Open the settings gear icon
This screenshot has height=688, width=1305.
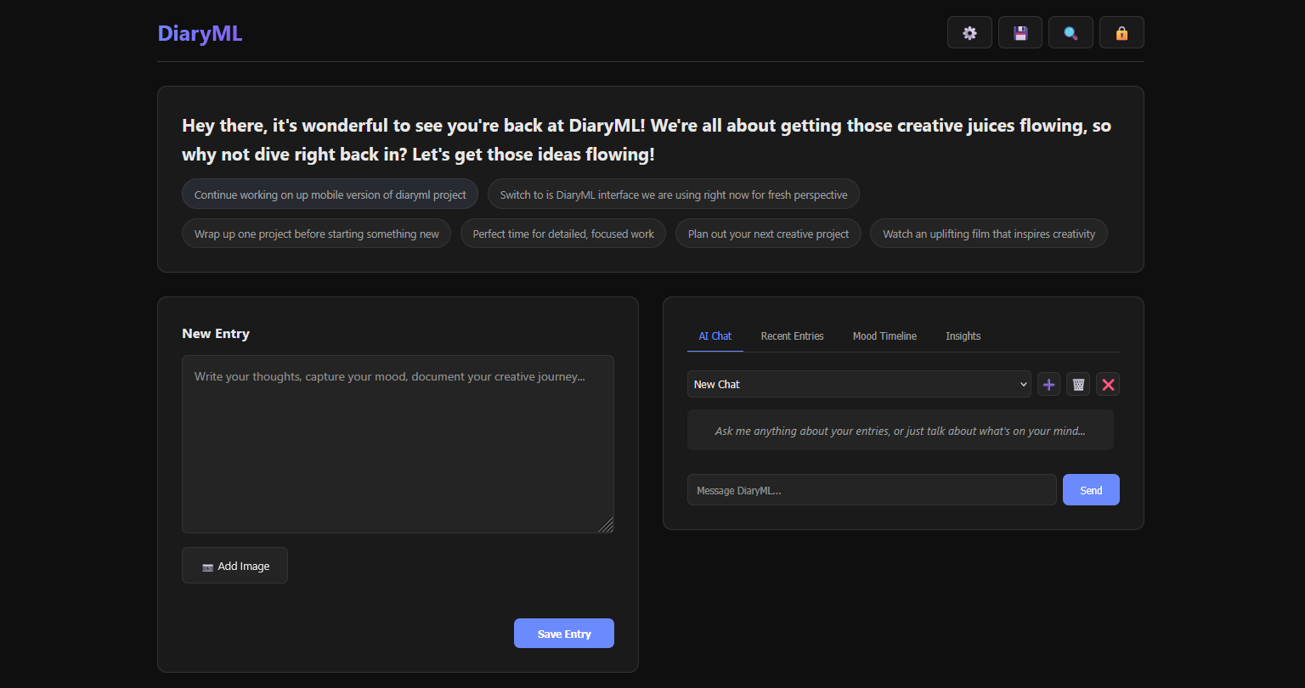click(x=969, y=32)
